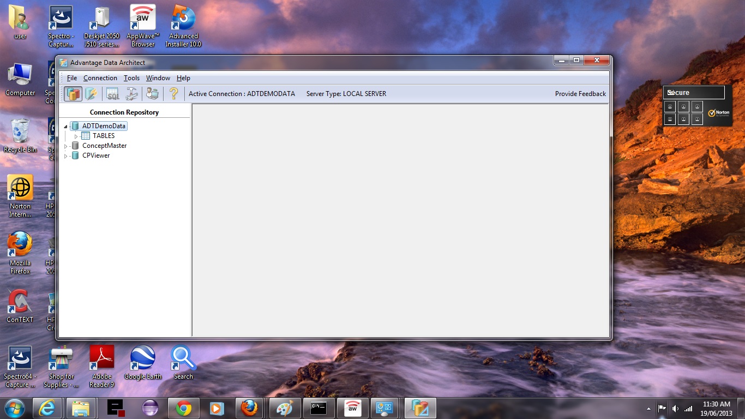Expand the ConceptMaster connection node

(66, 146)
